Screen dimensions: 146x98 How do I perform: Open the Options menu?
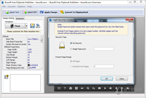pyautogui.click(x=21, y=7)
